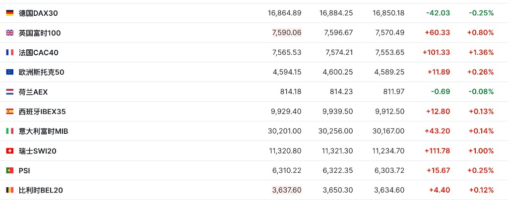Click the Belgian flag icon
The width and height of the screenshot is (508, 200).
[x=10, y=190]
